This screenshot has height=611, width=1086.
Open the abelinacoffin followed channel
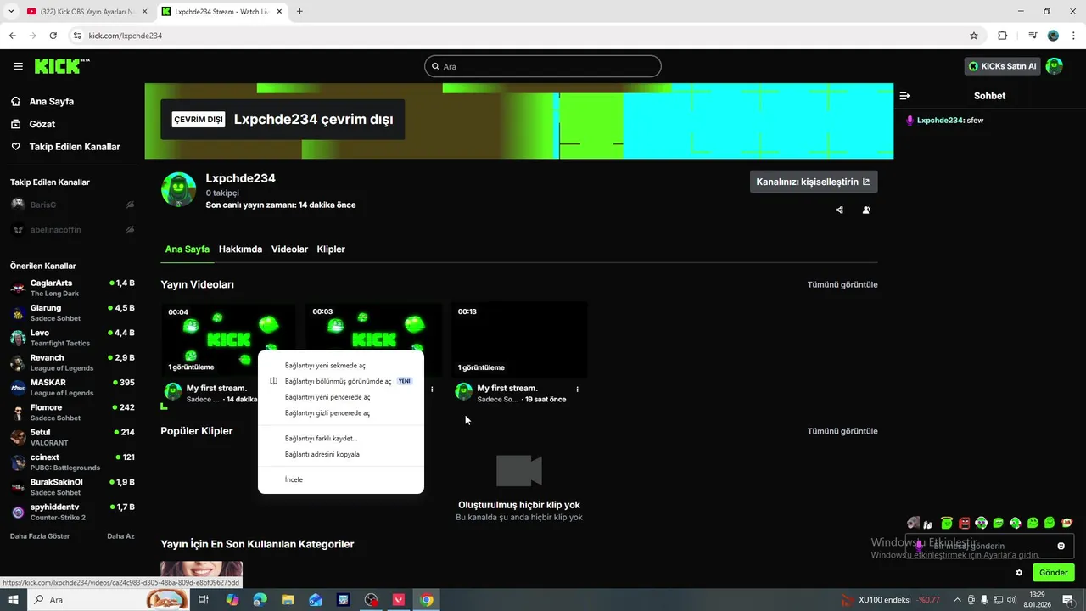[72, 229]
